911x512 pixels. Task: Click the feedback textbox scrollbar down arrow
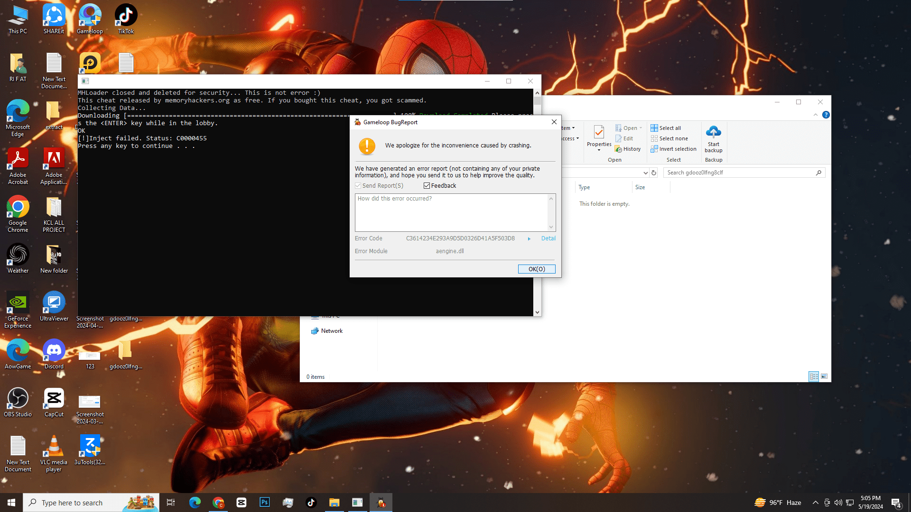(551, 227)
